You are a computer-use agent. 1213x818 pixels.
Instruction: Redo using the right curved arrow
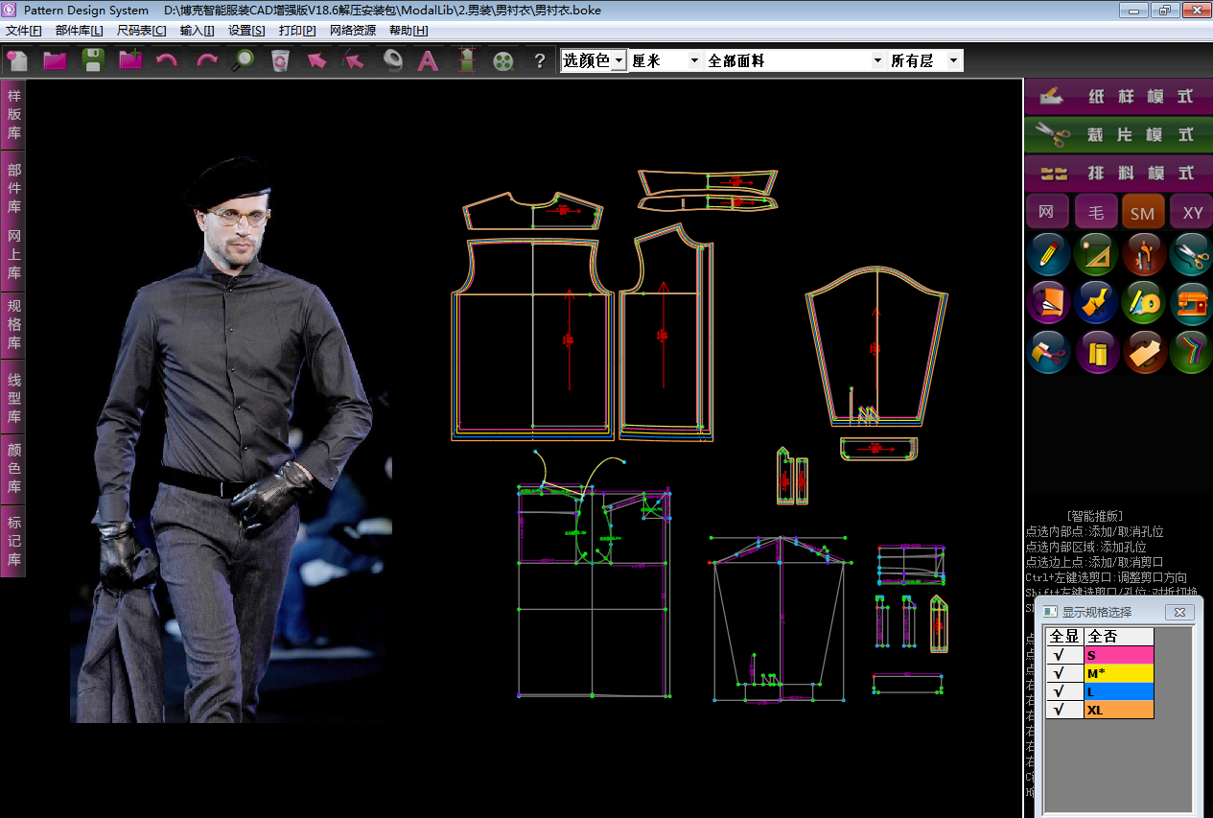click(206, 60)
